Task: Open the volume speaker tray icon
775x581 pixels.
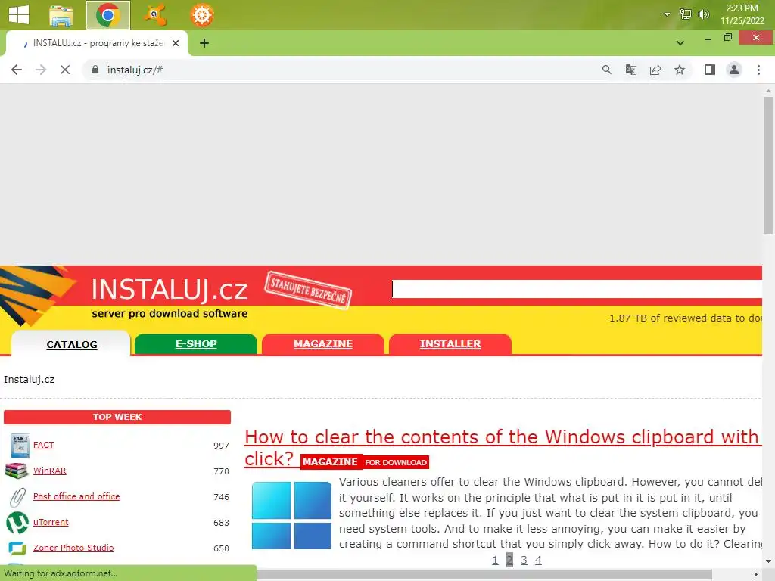Action: [x=703, y=14]
